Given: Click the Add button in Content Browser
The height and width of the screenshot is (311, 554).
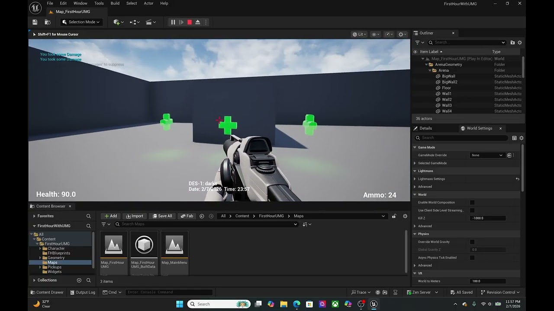Looking at the screenshot, I should point(111,216).
